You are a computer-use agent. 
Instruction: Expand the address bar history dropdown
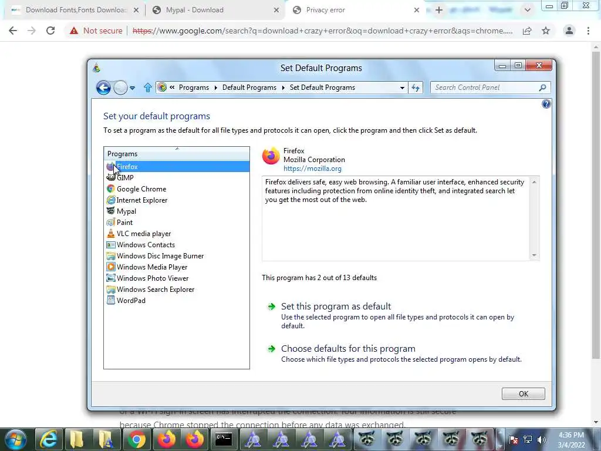pos(402,88)
